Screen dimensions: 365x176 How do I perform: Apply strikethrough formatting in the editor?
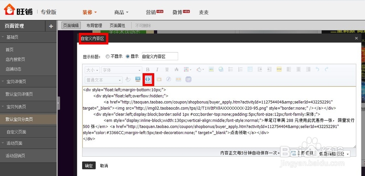tap(177, 69)
